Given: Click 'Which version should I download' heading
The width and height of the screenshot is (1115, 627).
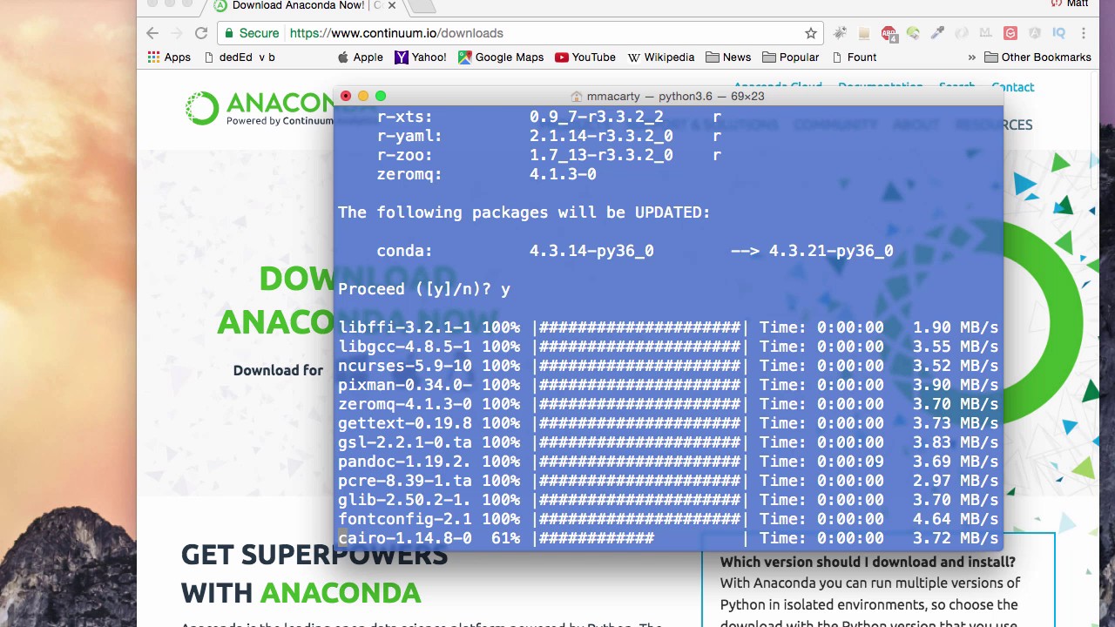Looking at the screenshot, I should pos(868,563).
